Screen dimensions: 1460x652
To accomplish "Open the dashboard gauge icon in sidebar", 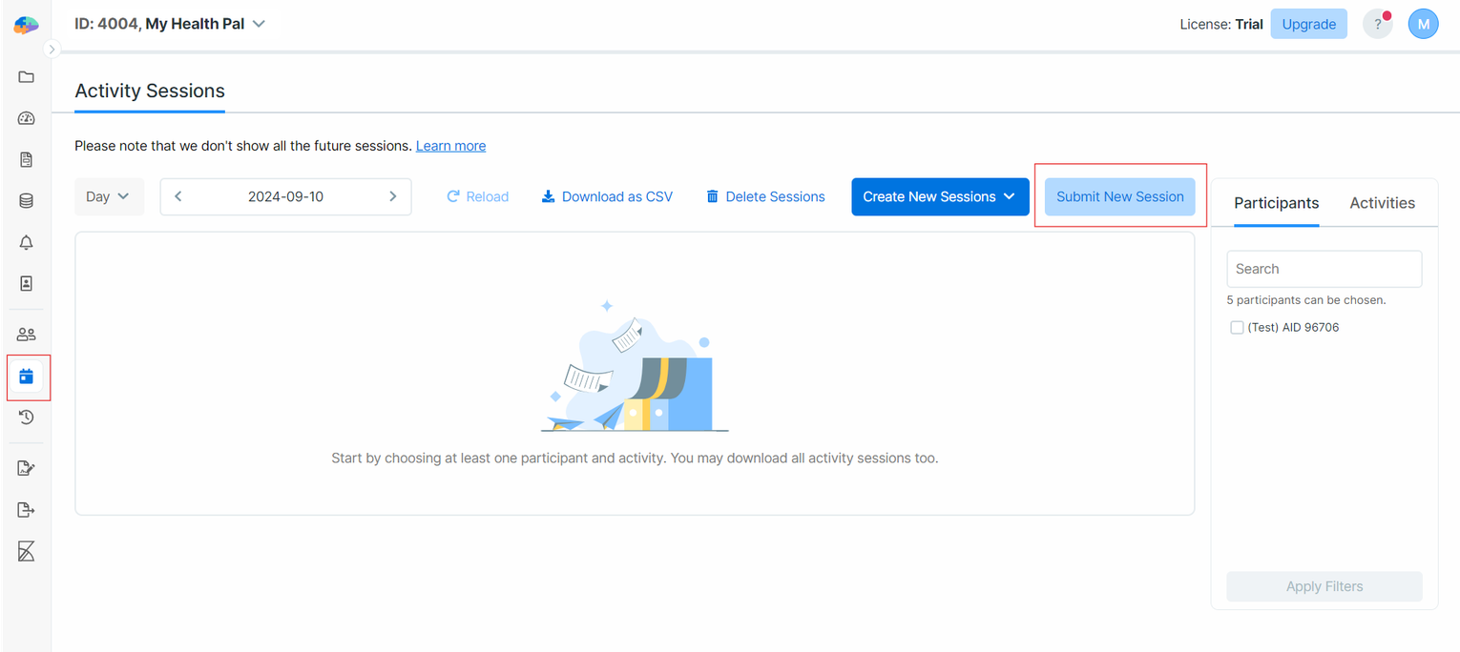I will pos(26,117).
